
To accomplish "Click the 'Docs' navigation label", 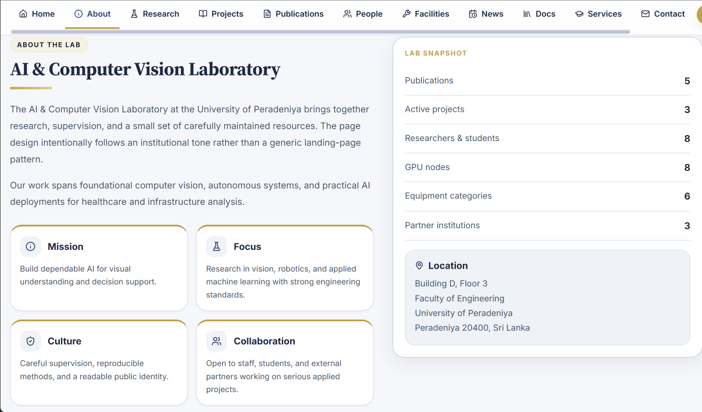I will (546, 14).
